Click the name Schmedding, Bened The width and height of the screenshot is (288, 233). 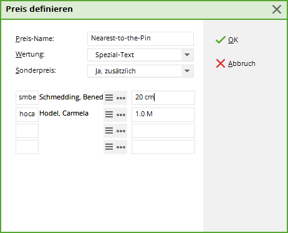coord(71,97)
